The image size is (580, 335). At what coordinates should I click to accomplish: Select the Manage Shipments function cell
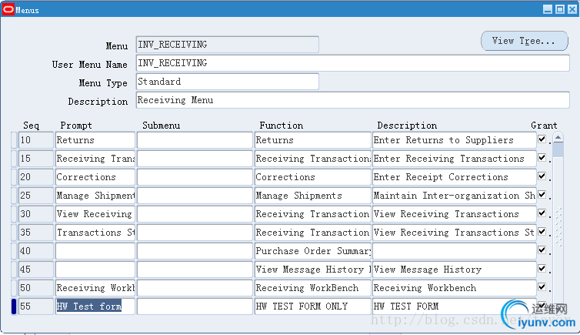coord(312,196)
